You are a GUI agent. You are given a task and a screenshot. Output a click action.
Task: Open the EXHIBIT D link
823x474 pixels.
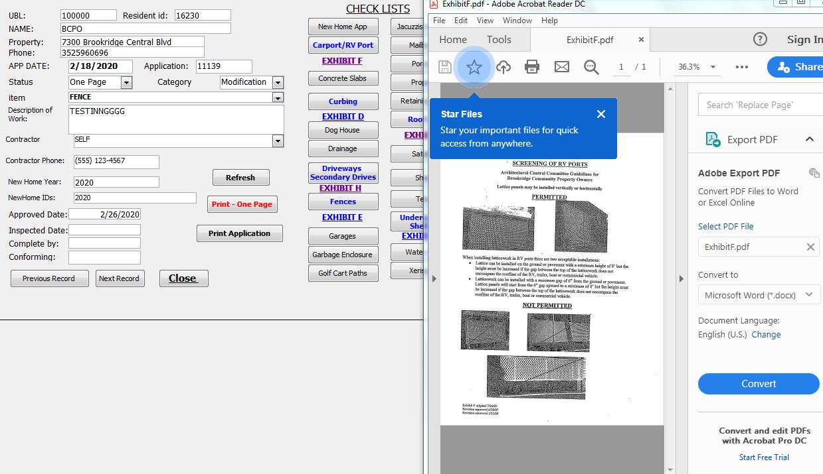343,117
